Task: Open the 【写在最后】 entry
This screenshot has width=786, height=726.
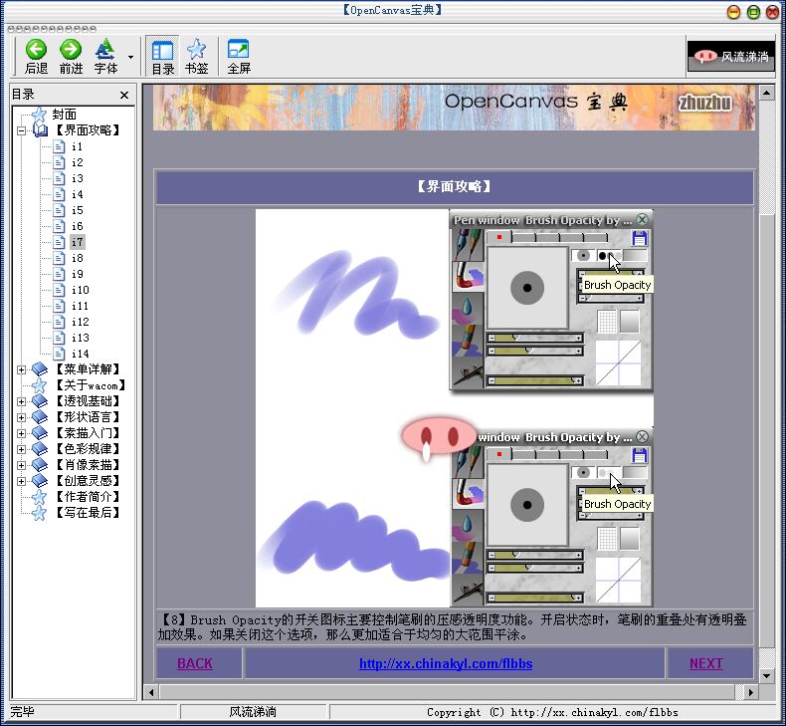Action: [87, 513]
